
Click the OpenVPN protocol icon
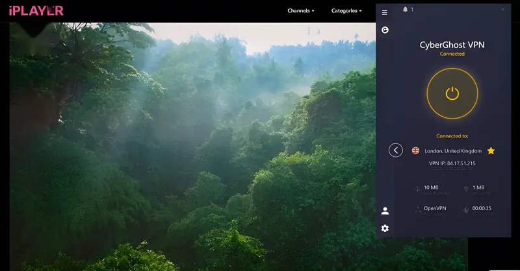click(x=417, y=209)
